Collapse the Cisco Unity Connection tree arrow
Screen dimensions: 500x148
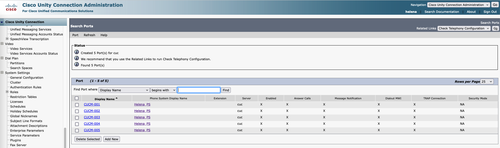(2, 22)
